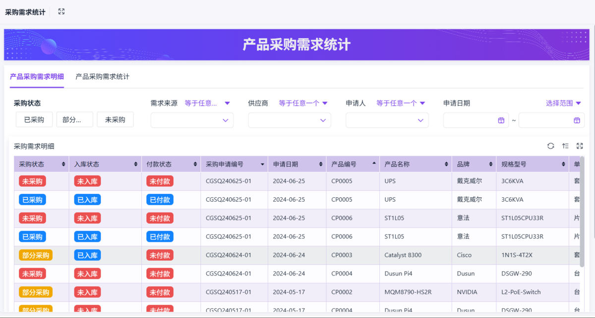The width and height of the screenshot is (595, 318).
Task: Toggle the 部分... status filter
Action: (x=74, y=120)
